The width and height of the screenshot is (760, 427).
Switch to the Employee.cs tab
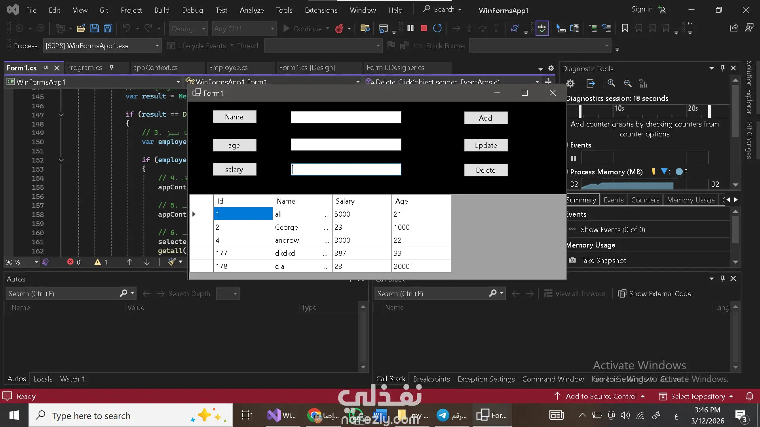click(x=228, y=68)
